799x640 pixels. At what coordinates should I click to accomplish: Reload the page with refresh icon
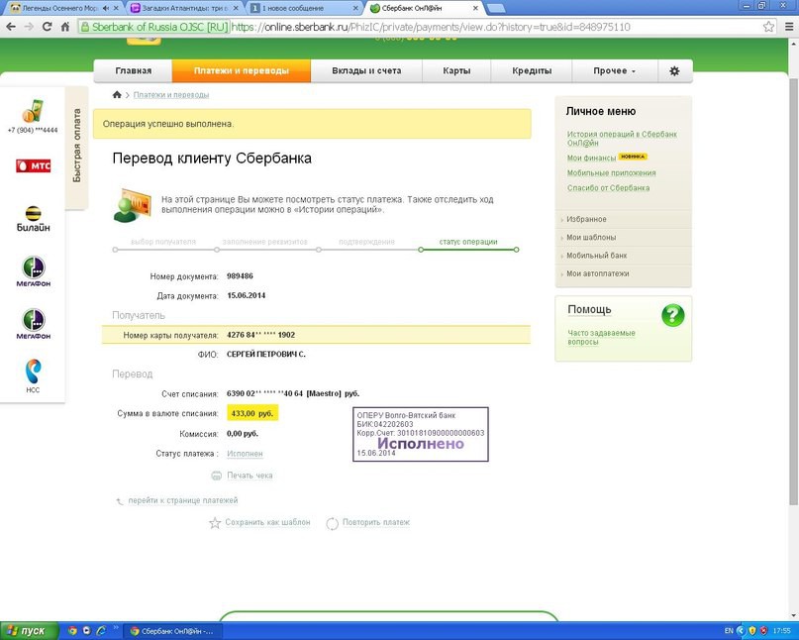[x=47, y=27]
